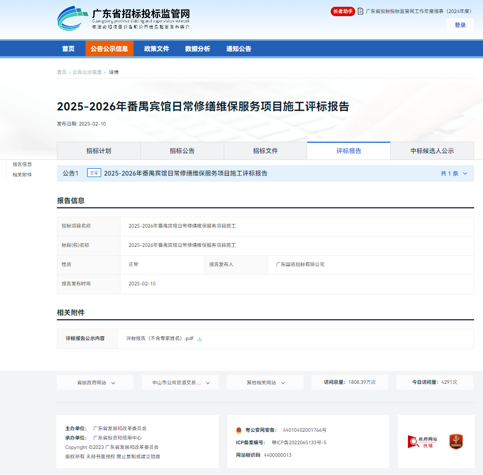Viewport: 483px width, 475px height.
Task: Click the 长者助手 red badge
Action: coord(343,11)
